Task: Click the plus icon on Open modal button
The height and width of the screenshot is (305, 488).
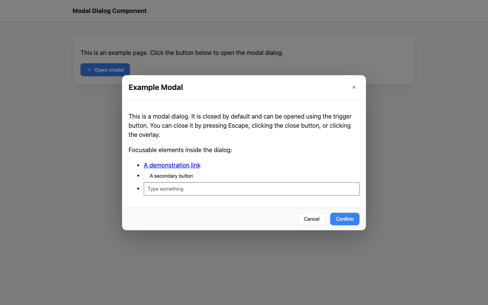Action: (88, 70)
